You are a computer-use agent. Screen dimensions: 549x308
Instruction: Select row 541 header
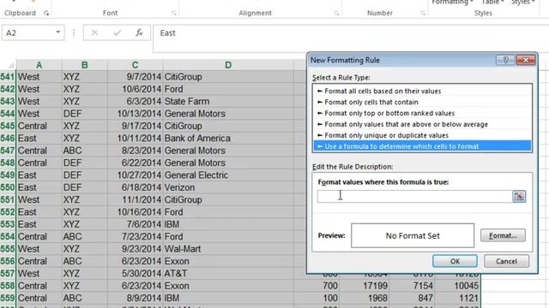tap(8, 77)
